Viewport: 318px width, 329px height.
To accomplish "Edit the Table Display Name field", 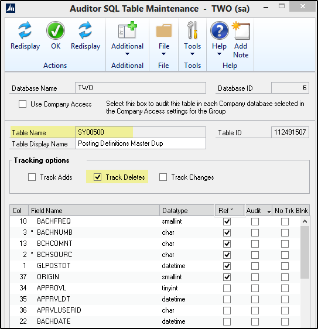I will click(x=141, y=143).
